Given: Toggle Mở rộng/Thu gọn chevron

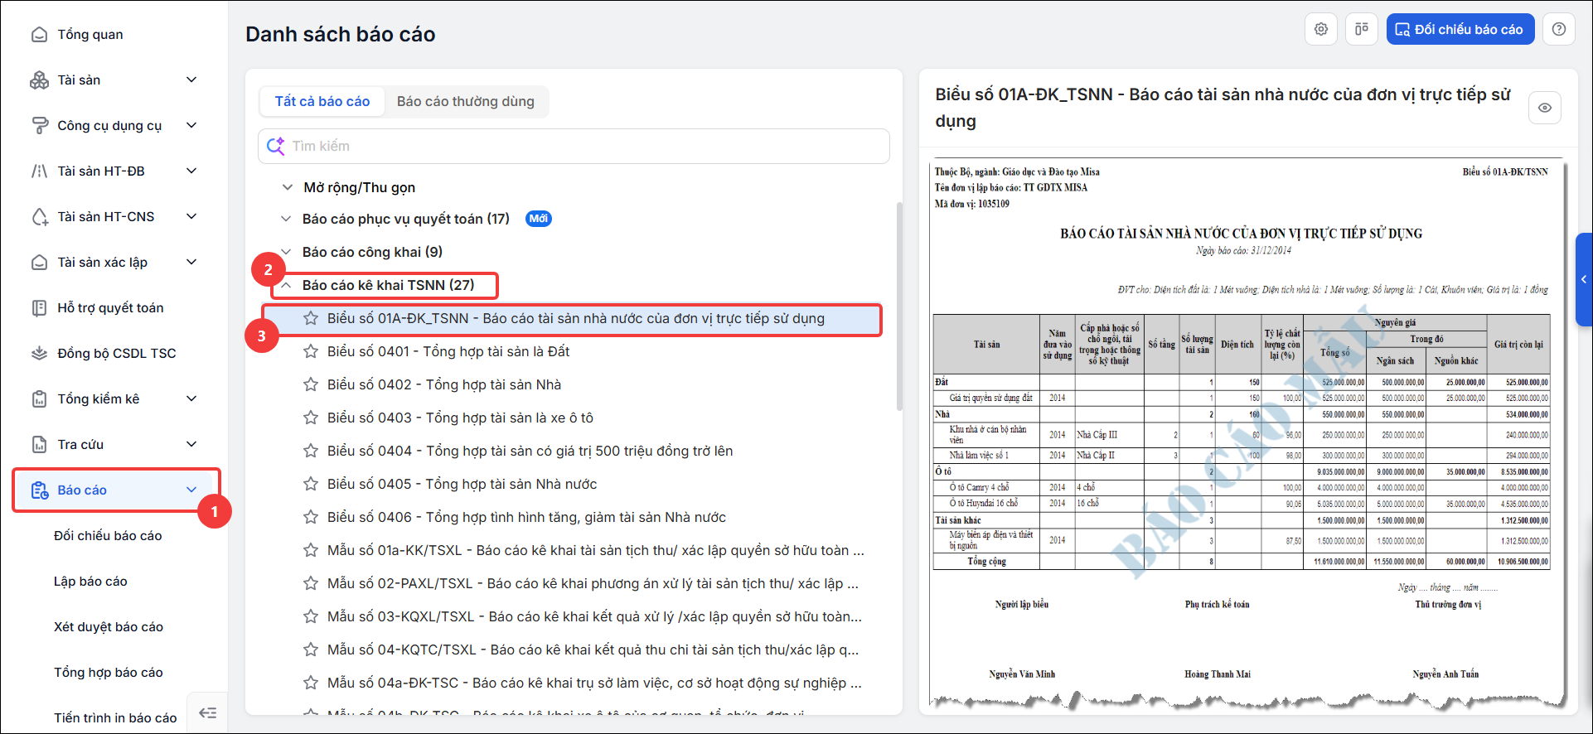Looking at the screenshot, I should [x=287, y=187].
